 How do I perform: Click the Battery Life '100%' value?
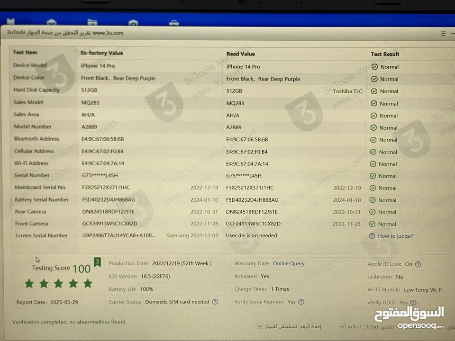coord(146,289)
